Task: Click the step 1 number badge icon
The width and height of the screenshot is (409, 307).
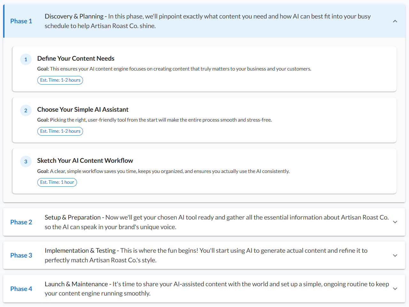Action: [x=26, y=59]
